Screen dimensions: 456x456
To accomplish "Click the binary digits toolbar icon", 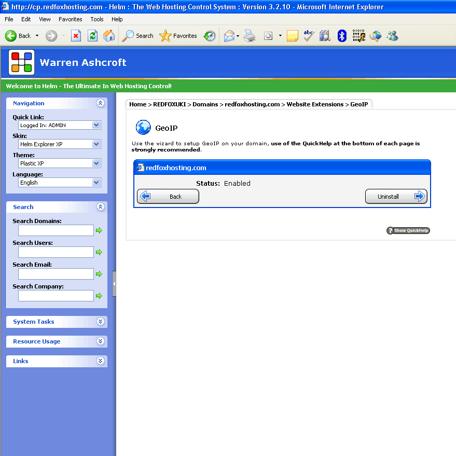I will point(358,36).
